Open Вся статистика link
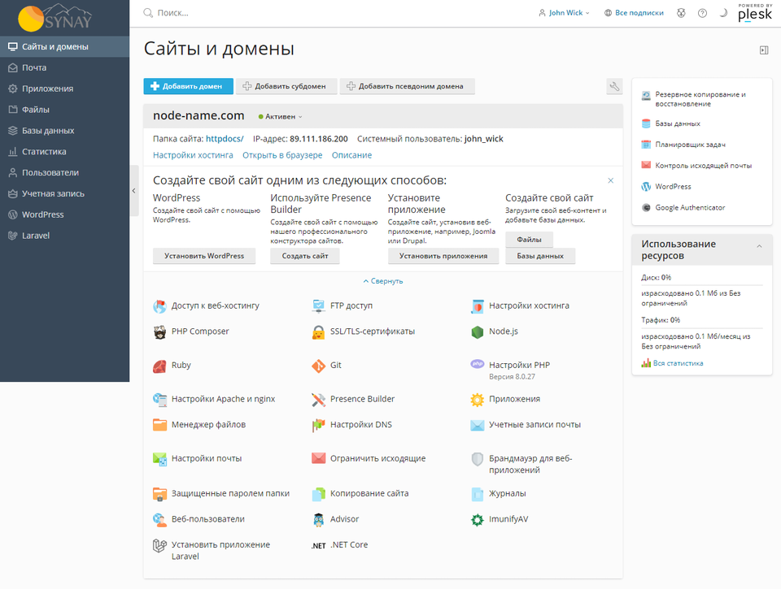This screenshot has height=589, width=781. tap(678, 363)
